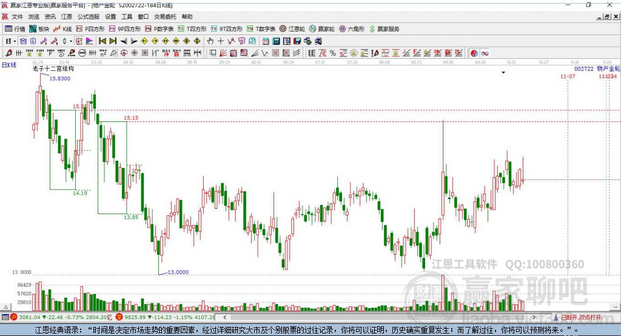Open the 资讯 menu
The image size is (621, 336).
(x=50, y=16)
